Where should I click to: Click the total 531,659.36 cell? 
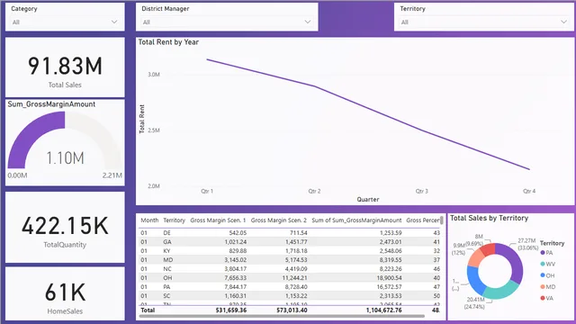pyautogui.click(x=231, y=310)
